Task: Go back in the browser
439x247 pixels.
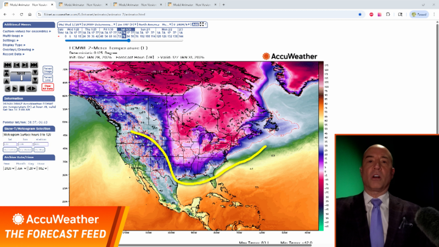Action: [x=5, y=14]
